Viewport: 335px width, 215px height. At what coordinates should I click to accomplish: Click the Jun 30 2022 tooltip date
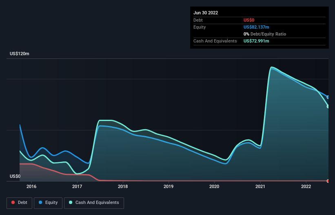click(206, 13)
